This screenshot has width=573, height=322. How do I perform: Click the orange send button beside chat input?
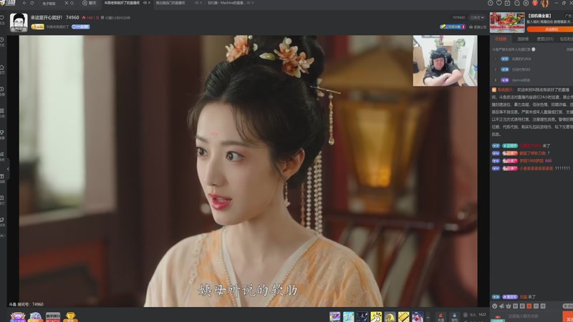pyautogui.click(x=567, y=317)
